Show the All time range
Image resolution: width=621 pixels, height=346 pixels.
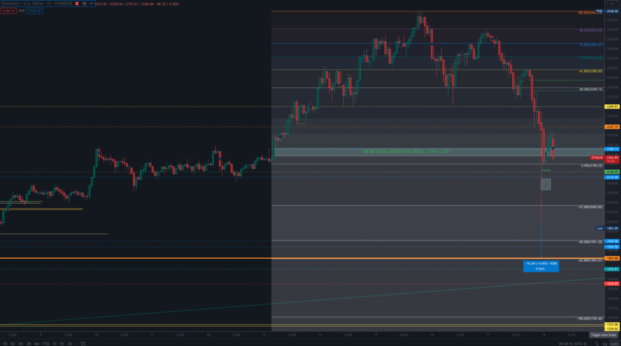(70, 343)
